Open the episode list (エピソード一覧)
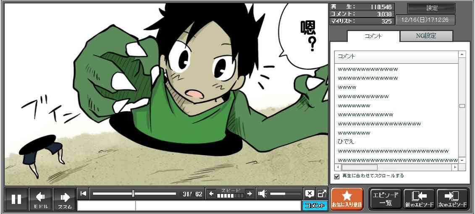 pyautogui.click(x=385, y=199)
